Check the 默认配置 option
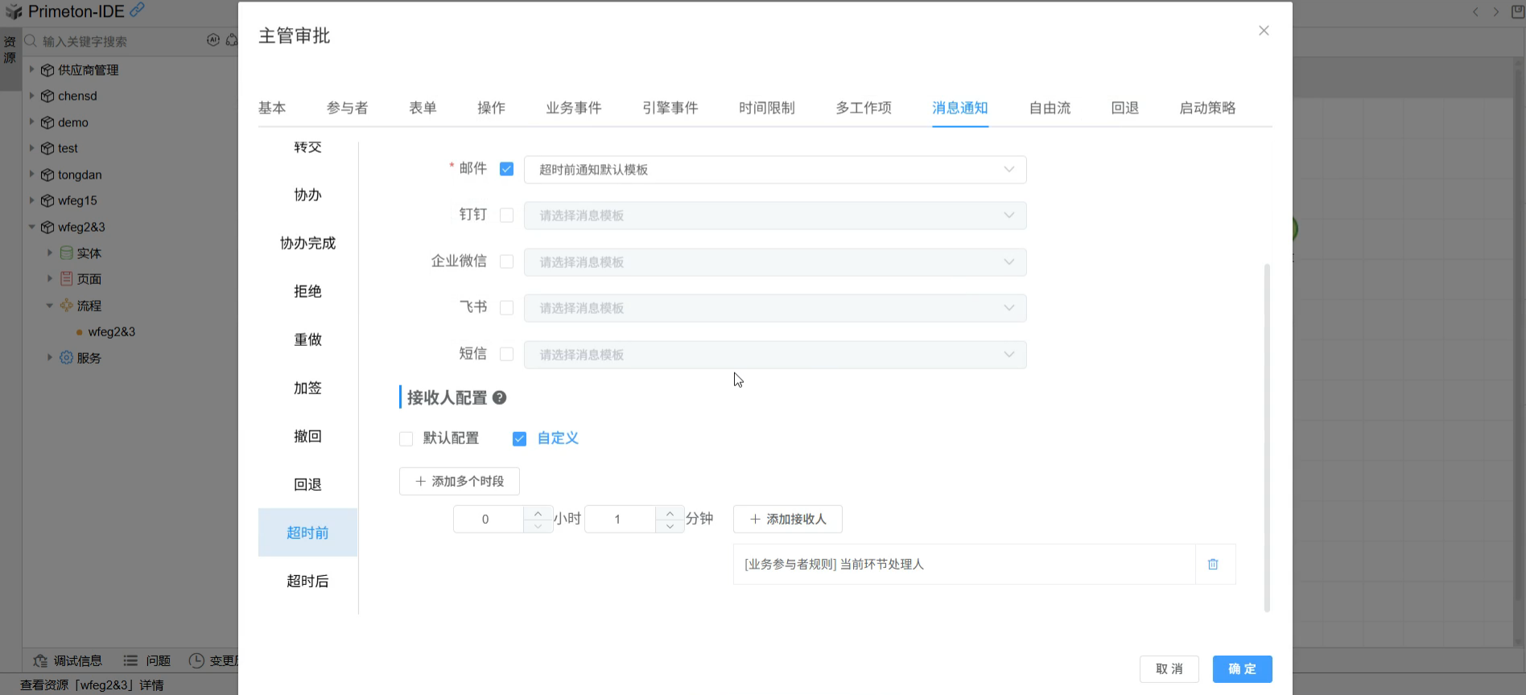Viewport: 1526px width, 695px height. [x=406, y=438]
